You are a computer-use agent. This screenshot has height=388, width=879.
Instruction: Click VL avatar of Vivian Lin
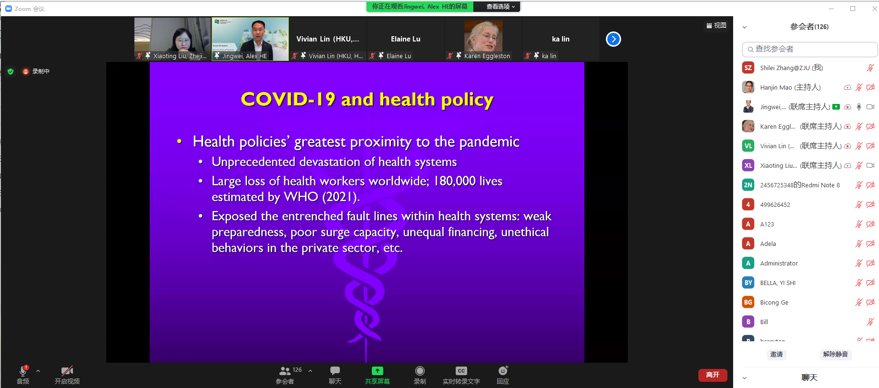click(x=748, y=146)
